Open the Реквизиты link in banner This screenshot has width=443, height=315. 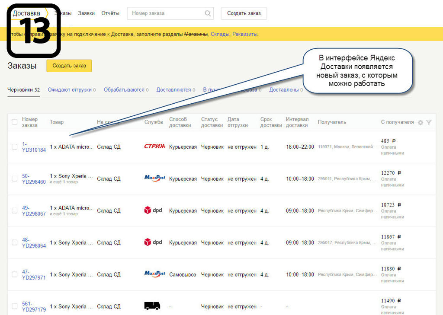(x=245, y=34)
